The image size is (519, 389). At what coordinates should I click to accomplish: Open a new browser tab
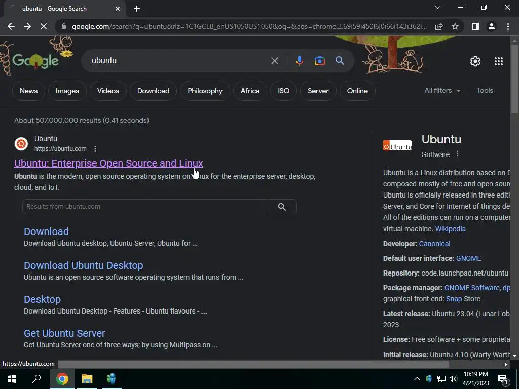coord(137,9)
